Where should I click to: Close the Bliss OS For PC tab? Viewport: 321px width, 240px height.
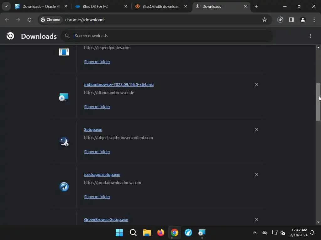[126, 6]
